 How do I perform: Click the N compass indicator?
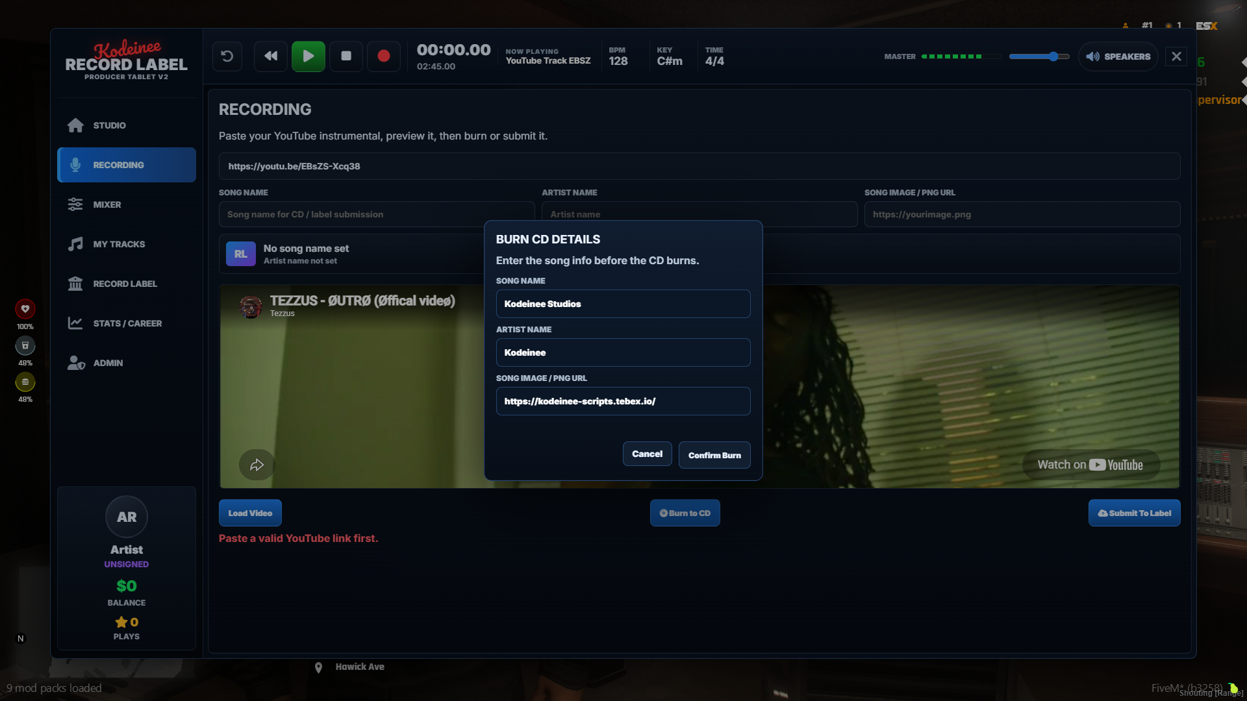(x=21, y=639)
